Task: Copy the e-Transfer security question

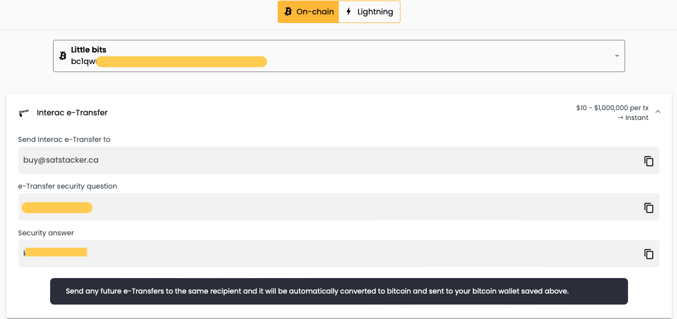Action: click(x=649, y=208)
